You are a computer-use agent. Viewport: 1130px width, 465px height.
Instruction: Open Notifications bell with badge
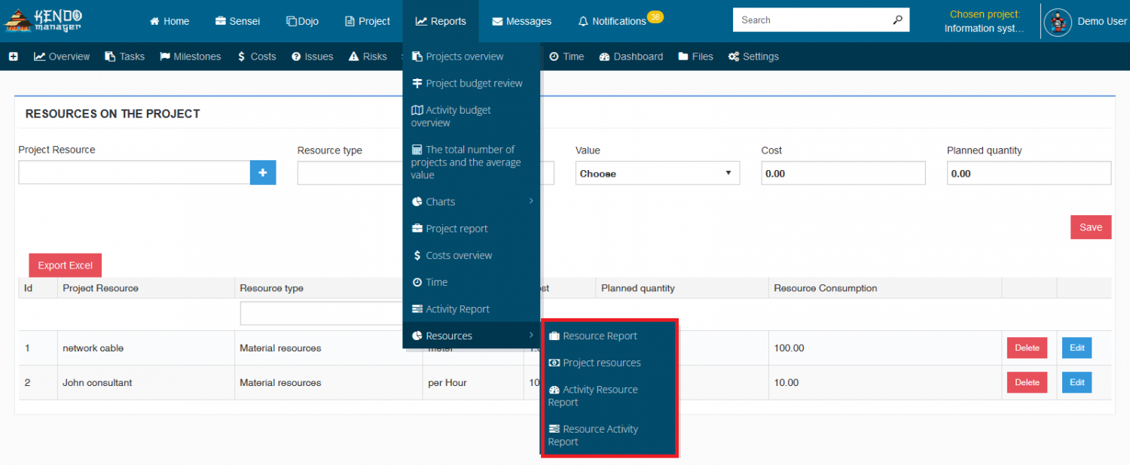click(620, 20)
